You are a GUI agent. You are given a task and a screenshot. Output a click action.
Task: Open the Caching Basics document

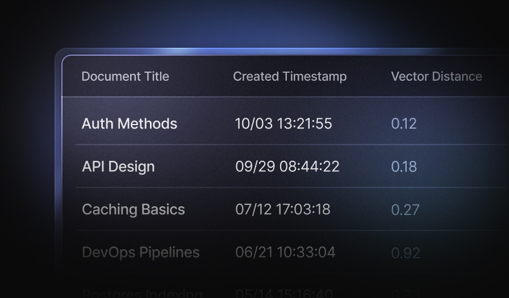coord(133,209)
